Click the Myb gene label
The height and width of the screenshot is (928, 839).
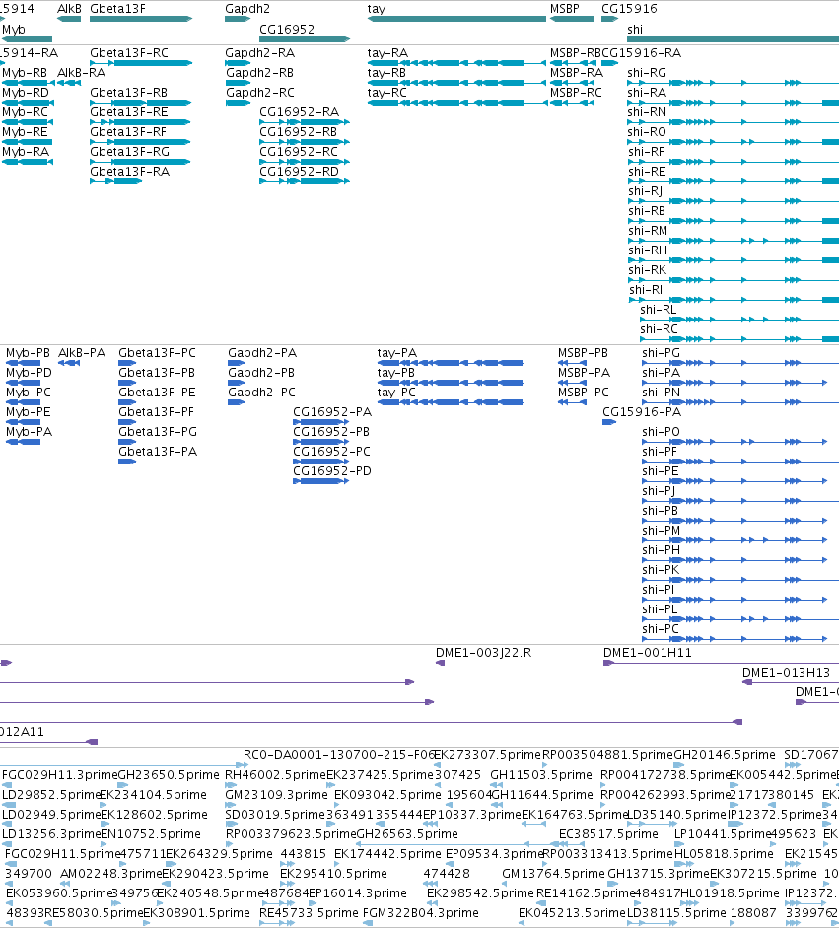coord(14,29)
